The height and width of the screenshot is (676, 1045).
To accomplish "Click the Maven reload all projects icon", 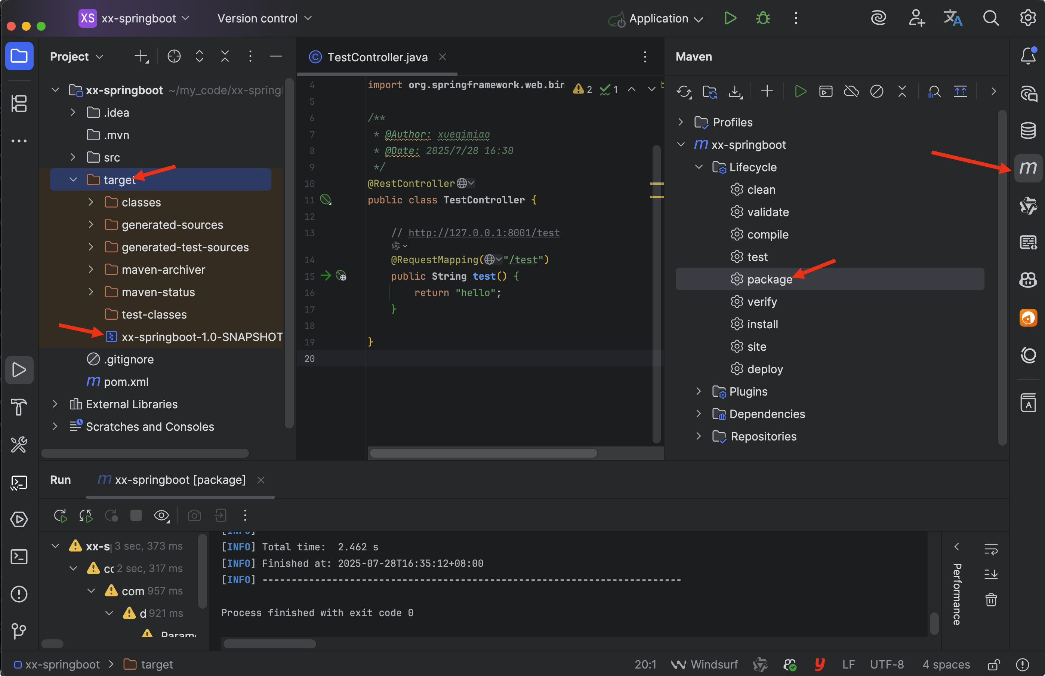I will click(x=684, y=91).
